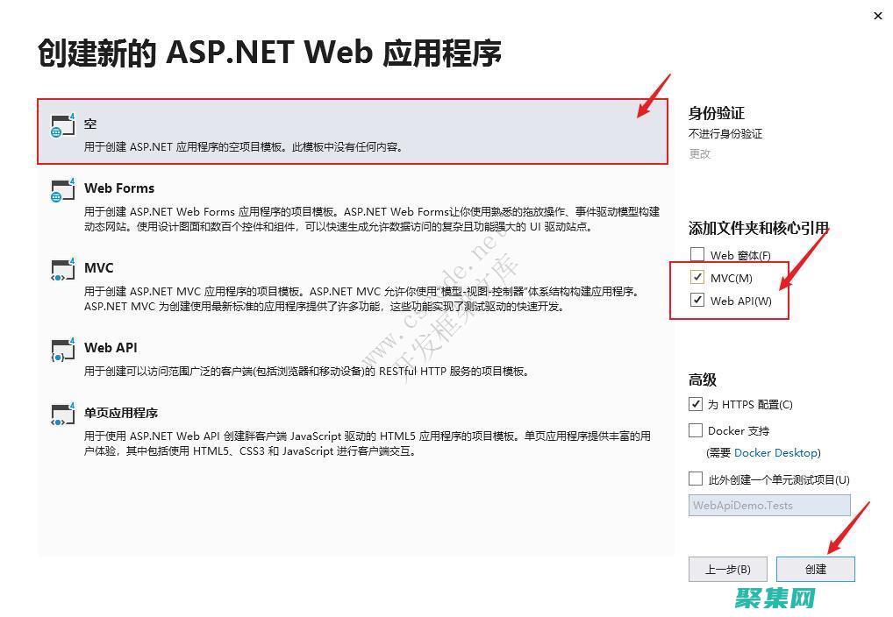Click the 高级 section heading
The image size is (893, 617).
point(703,379)
